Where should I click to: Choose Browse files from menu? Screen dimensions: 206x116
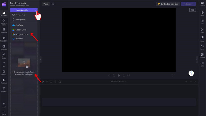pyautogui.click(x=24, y=15)
